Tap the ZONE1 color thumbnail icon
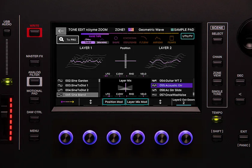Viewport: 252px width, 168px height. click(131, 30)
